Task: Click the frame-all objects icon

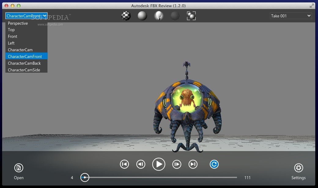Action: 191,16
